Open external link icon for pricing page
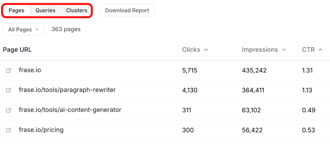The width and height of the screenshot is (330, 146). click(9, 130)
